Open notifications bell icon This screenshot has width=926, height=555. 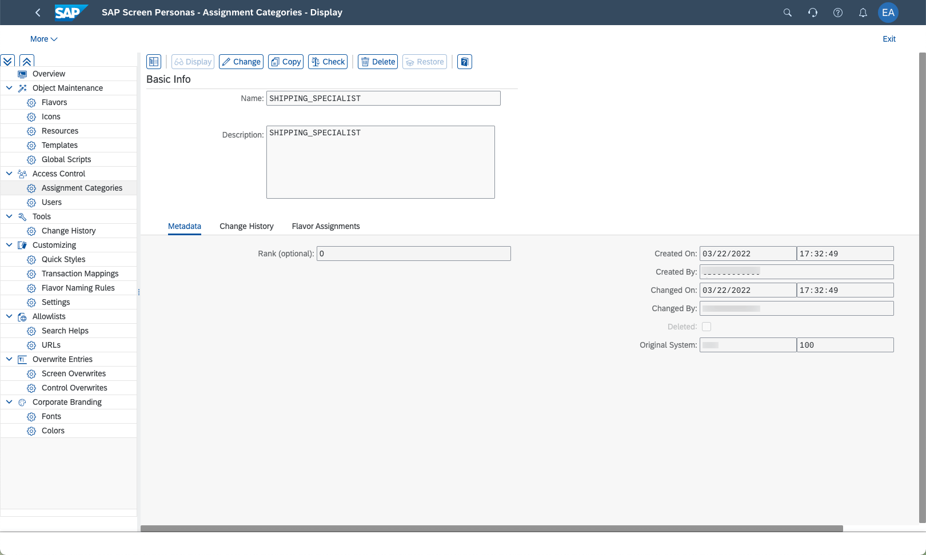click(x=863, y=13)
